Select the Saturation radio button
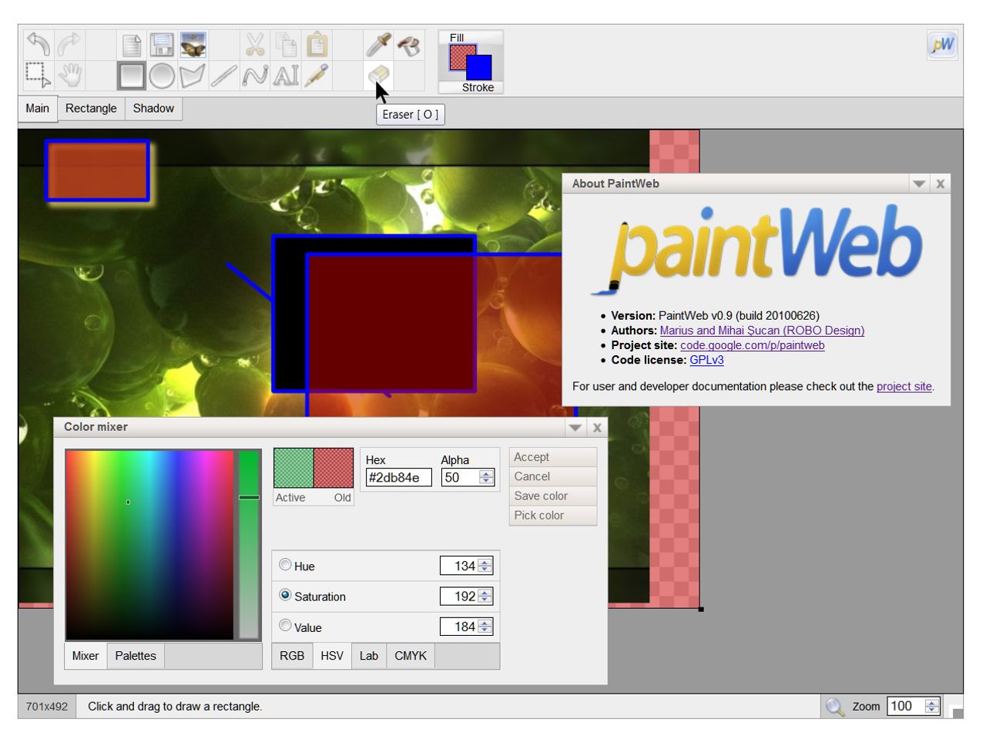The height and width of the screenshot is (736, 986). coord(285,596)
